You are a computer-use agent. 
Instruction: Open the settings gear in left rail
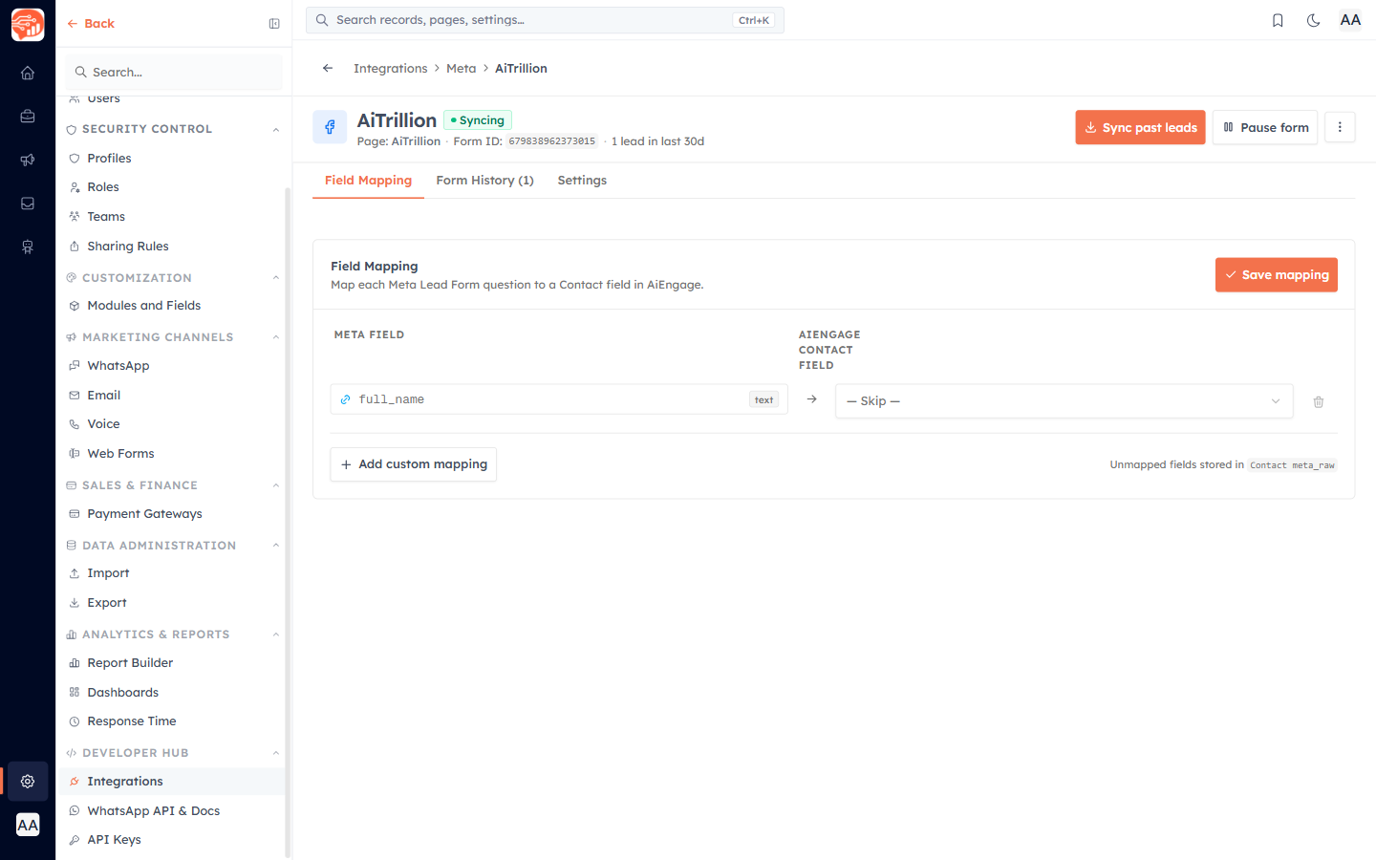(x=28, y=782)
